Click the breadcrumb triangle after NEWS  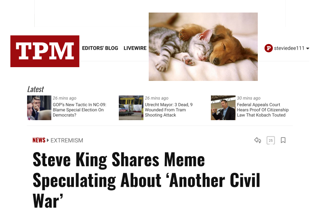coord(48,140)
